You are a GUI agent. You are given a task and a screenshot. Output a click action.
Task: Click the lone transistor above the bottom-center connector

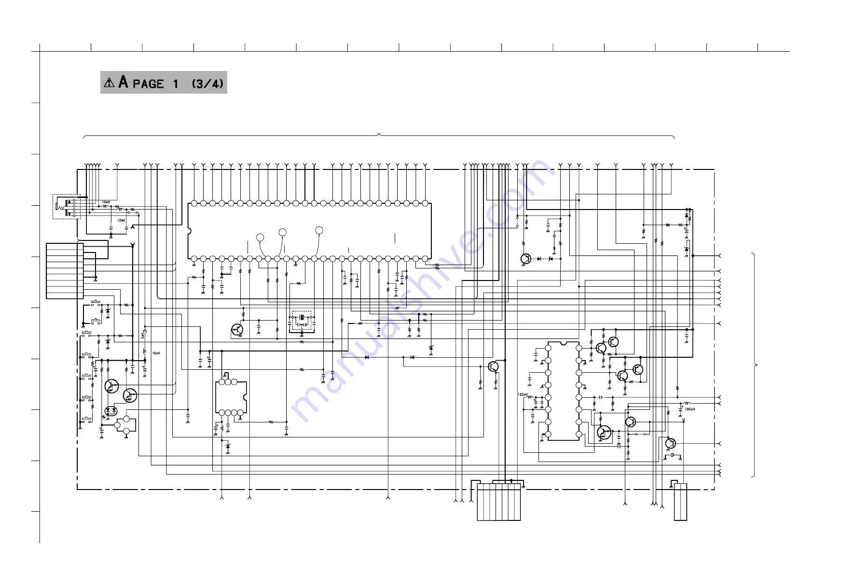point(493,366)
